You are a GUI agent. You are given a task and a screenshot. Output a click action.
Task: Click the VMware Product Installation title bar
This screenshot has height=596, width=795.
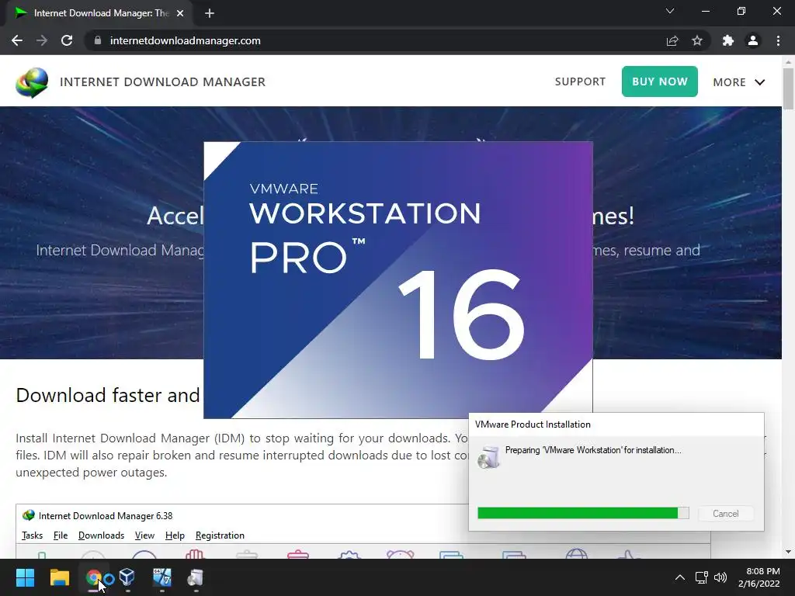[x=616, y=424]
